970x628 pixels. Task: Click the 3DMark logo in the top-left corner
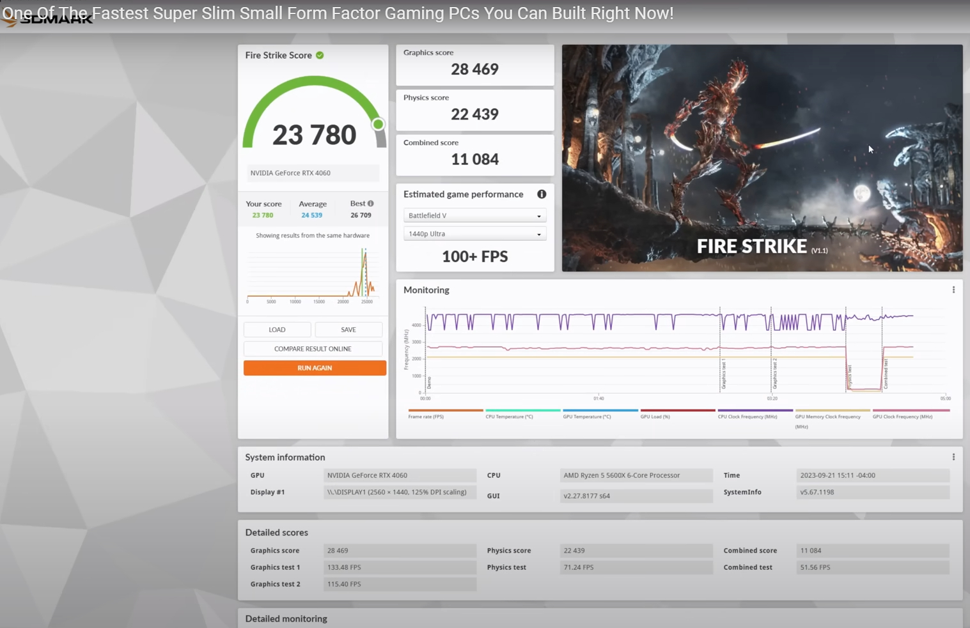click(x=47, y=19)
